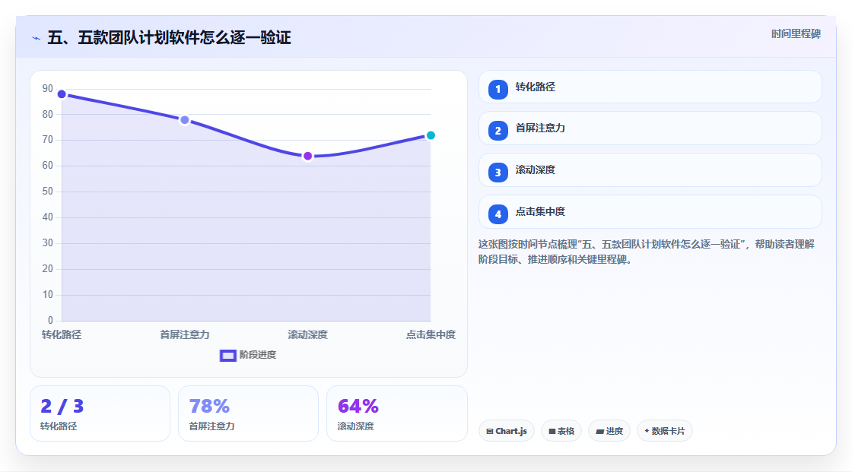Image resolution: width=852 pixels, height=472 pixels.
Task: Click the description paragraph starting 这张图按时间节点
Action: tap(647, 252)
